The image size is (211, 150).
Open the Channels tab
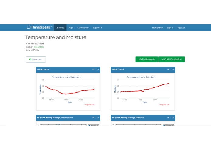point(60,28)
